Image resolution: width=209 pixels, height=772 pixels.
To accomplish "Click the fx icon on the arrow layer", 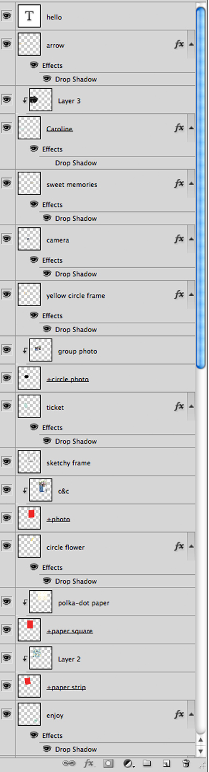I will coord(179,45).
